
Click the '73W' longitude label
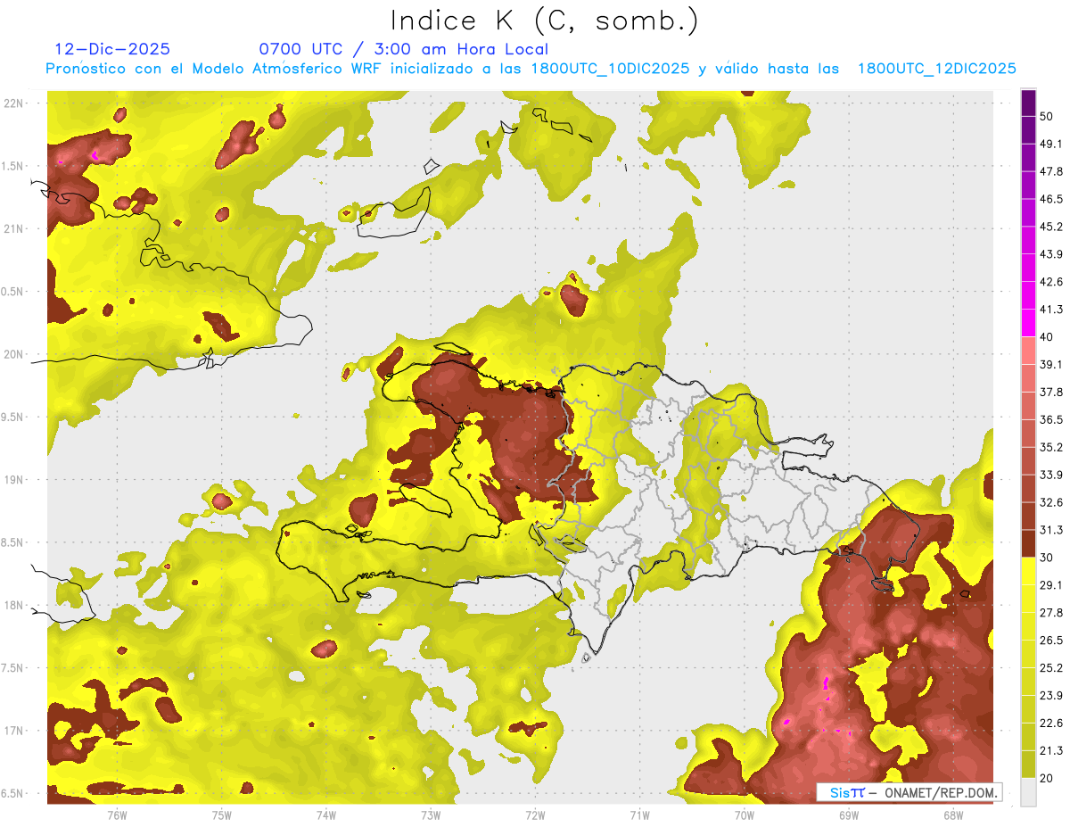coord(431,815)
